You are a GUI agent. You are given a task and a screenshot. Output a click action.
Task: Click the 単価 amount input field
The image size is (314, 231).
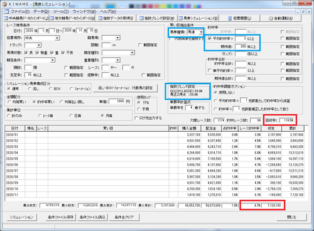click(x=117, y=102)
